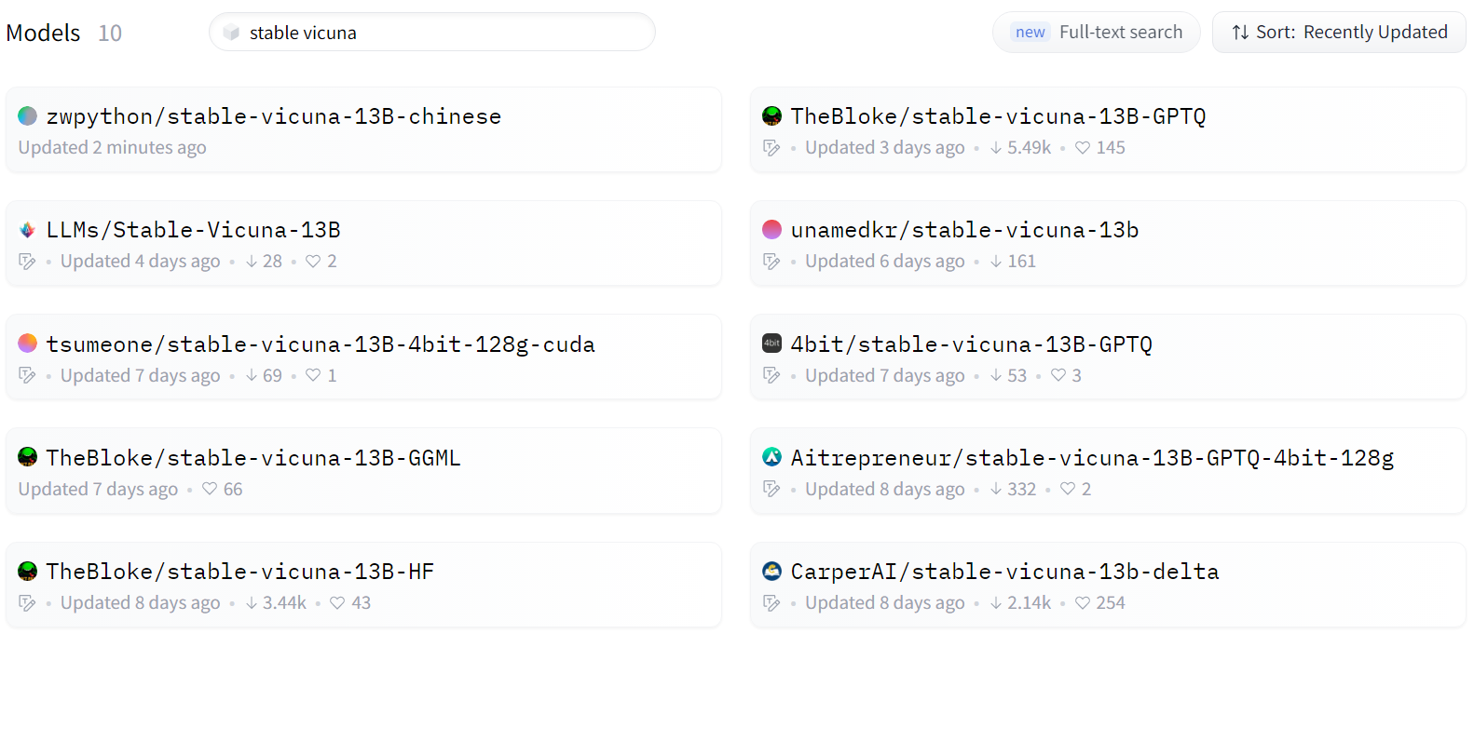Click text-generation tag icon on TheBloke HF card

(x=27, y=603)
